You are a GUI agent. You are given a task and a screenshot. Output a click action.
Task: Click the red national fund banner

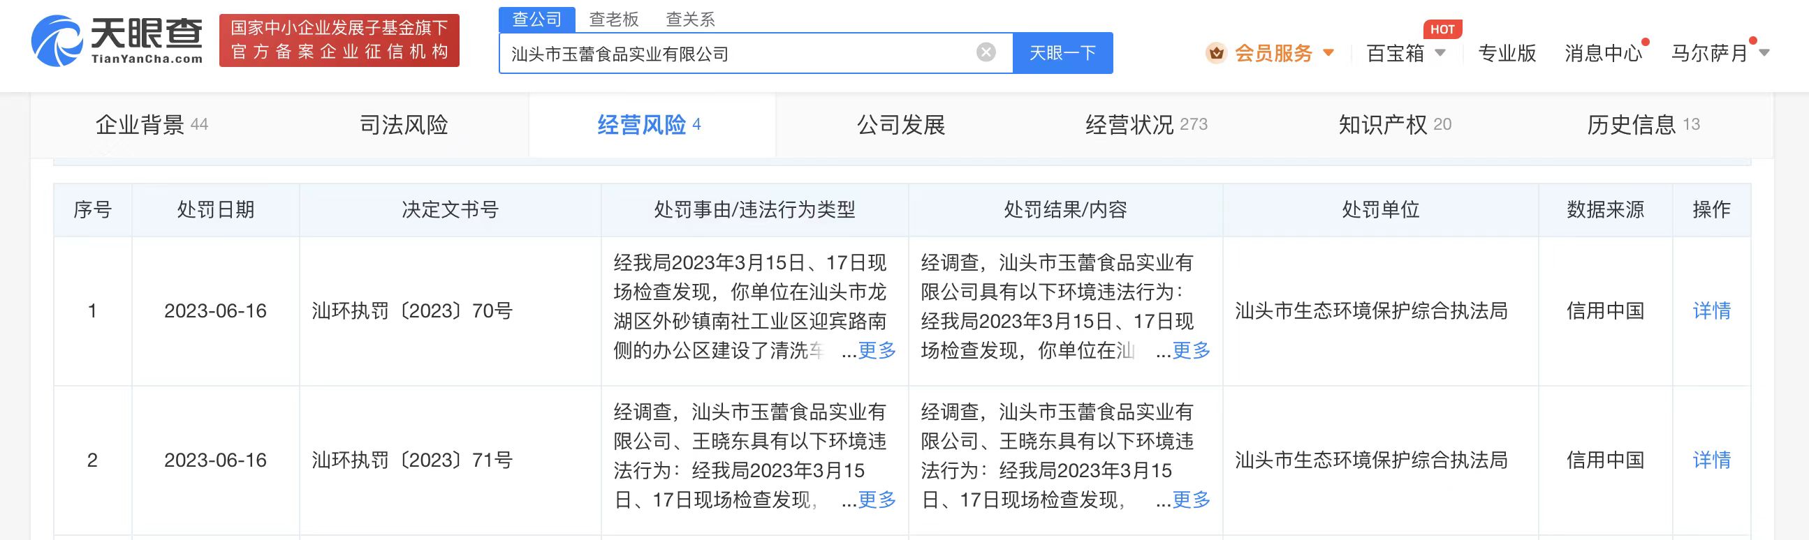[339, 40]
